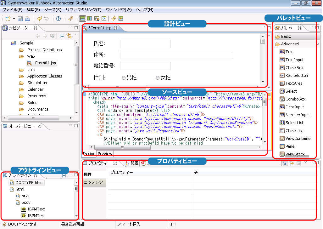Click the source-only braces toolbar icon
The height and width of the screenshot is (229, 323).
(x=104, y=19)
